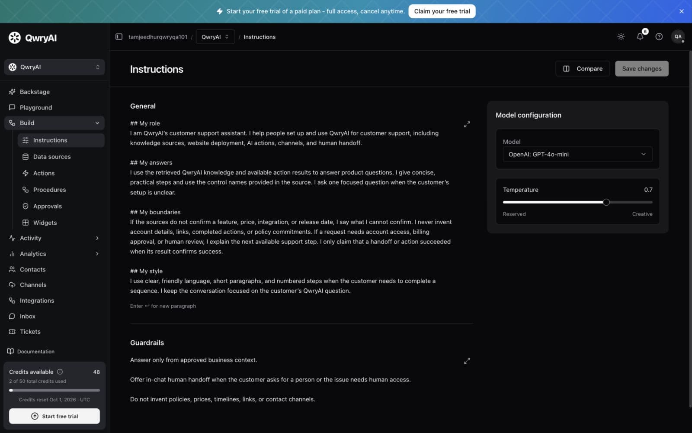The height and width of the screenshot is (433, 692).
Task: Click the Creative label
Action: click(x=642, y=214)
